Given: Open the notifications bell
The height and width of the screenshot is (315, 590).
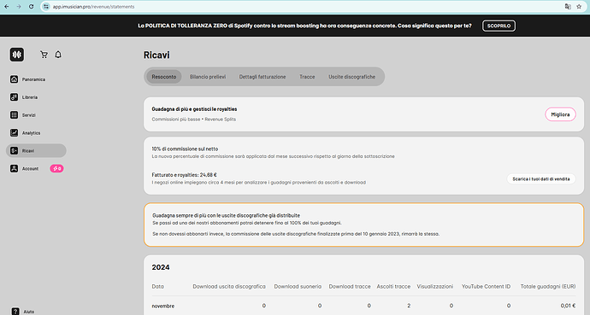Looking at the screenshot, I should click(58, 55).
